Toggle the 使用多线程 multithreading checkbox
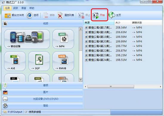 26,112
